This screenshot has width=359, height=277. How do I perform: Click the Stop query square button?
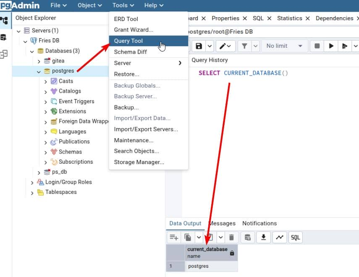click(x=317, y=46)
